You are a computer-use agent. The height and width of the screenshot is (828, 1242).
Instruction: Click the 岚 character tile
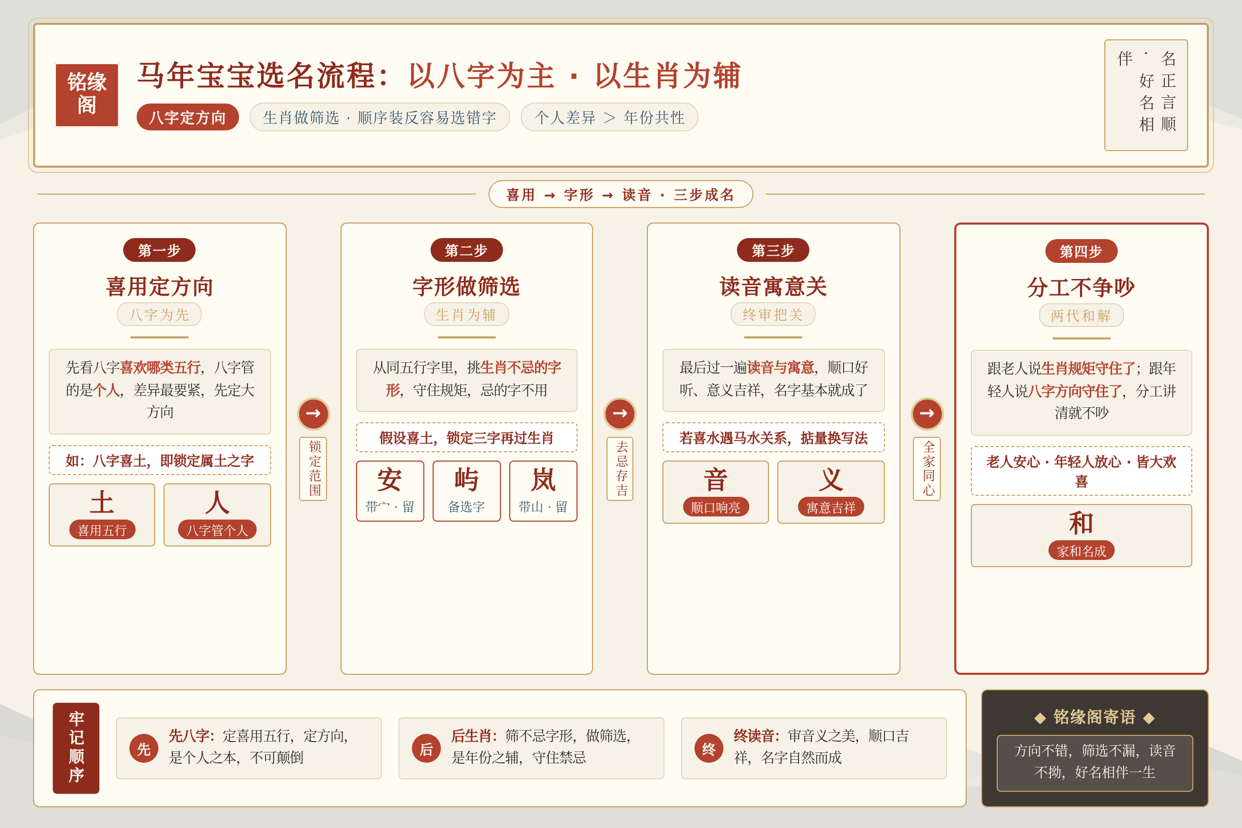(543, 491)
